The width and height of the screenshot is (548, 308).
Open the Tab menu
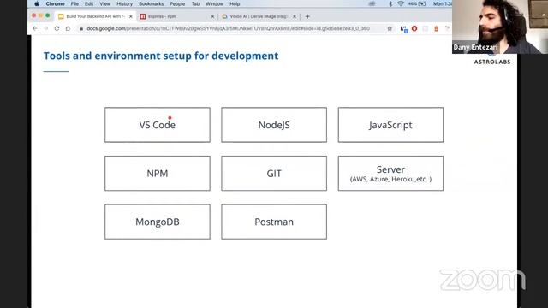tap(195, 3)
